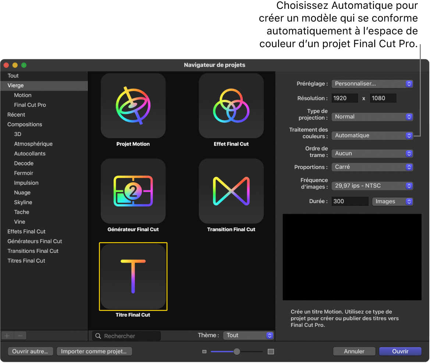Screen dimensions: 430x363
Task: Click the small thumbnail size icon
Action: tap(204, 352)
